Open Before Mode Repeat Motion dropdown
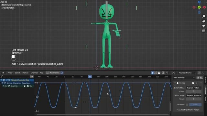Image resolution: width=207 pixels, height=116 pixels. [x=194, y=88]
